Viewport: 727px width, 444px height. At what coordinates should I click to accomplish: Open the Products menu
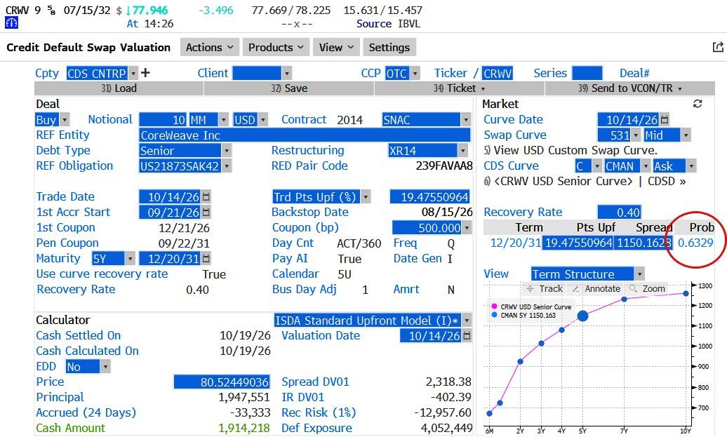276,47
